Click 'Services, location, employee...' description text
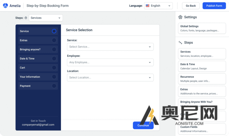The height and width of the screenshot is (136, 229). [197, 56]
